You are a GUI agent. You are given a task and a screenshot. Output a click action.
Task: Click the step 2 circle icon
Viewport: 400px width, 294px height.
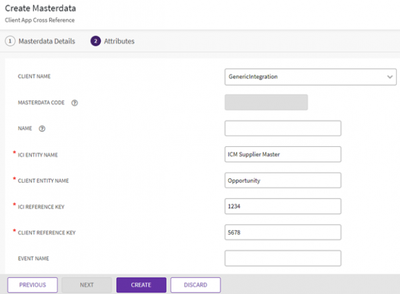95,41
